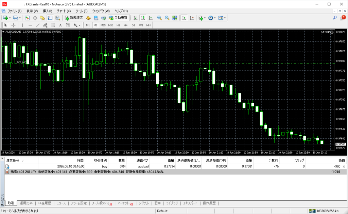Open MetaEditor from the toolbar
The height and width of the screenshot is (214, 348).
tap(88, 18)
